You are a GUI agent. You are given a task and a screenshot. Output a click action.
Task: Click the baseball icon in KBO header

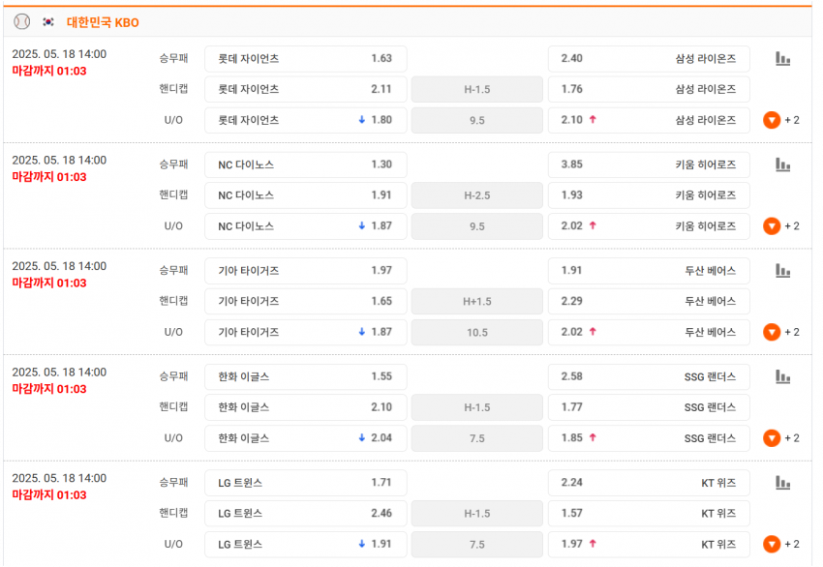point(21,21)
